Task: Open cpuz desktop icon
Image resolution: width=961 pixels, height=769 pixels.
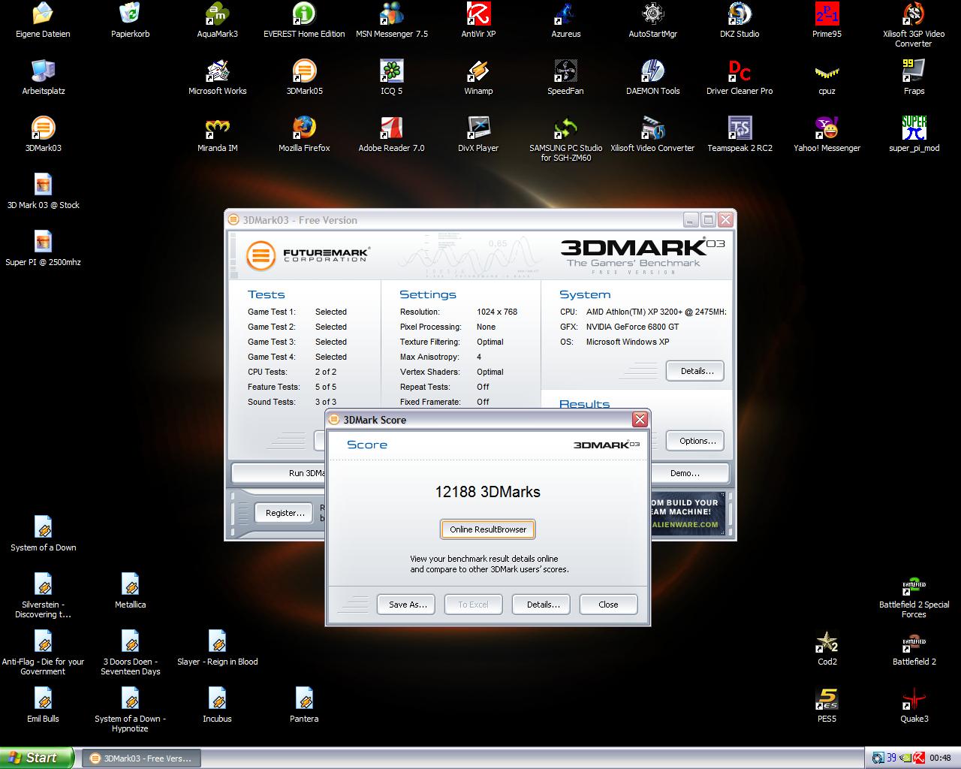Action: click(x=827, y=77)
